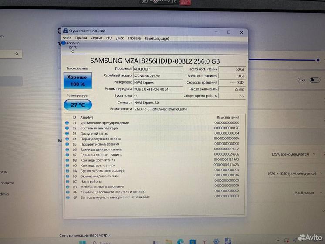Image resolution: width=325 pixels, height=244 pixels.
Task: Open the Вид menu
Action: pyautogui.click(x=109, y=38)
